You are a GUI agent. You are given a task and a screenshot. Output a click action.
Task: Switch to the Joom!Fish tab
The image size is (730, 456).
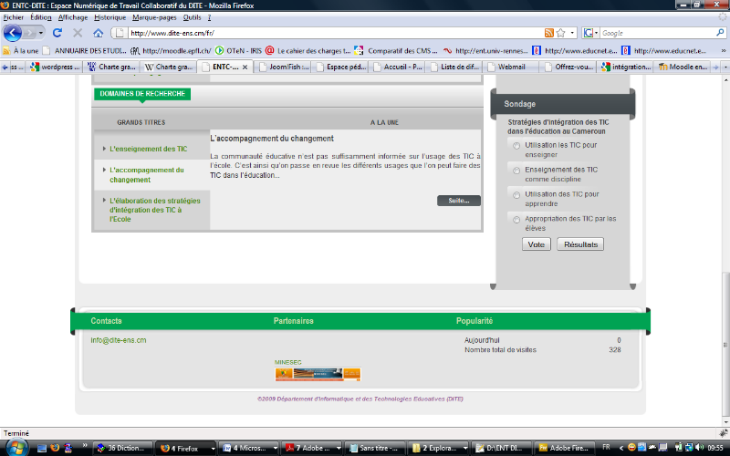pos(284,67)
